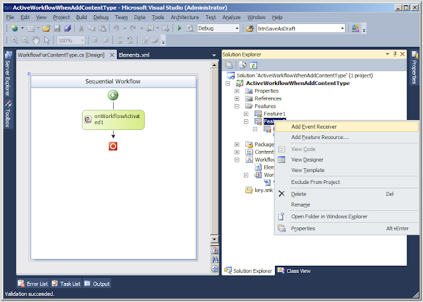The height and width of the screenshot is (302, 423).
Task: Expand the Feature1 node
Action: 246,114
